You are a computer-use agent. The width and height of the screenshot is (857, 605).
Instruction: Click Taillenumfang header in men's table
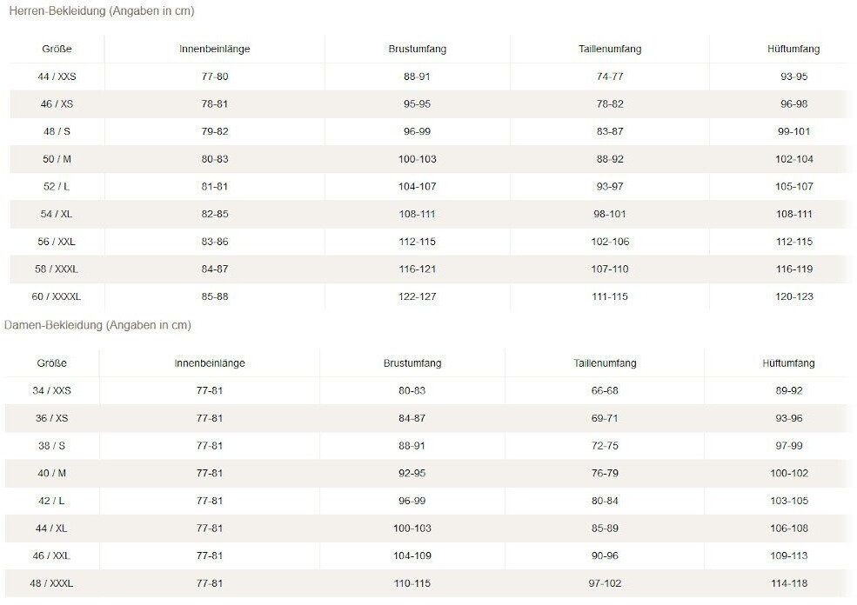tap(609, 50)
